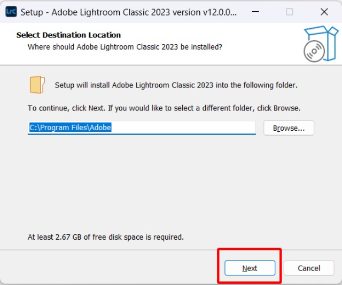Click the greyed-out maximize button
The width and height of the screenshot is (342, 285).
[x=289, y=12]
